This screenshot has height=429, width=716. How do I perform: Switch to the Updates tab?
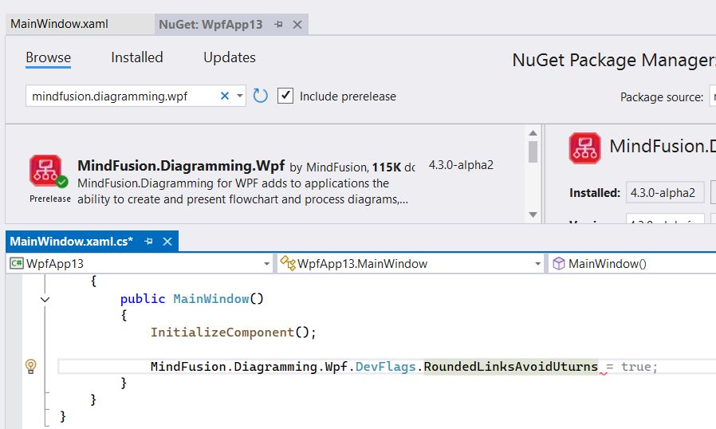(x=230, y=57)
